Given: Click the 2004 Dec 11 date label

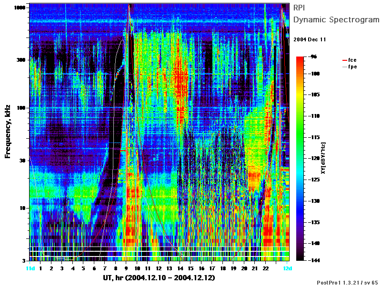Looking at the screenshot, I should click(x=310, y=39).
